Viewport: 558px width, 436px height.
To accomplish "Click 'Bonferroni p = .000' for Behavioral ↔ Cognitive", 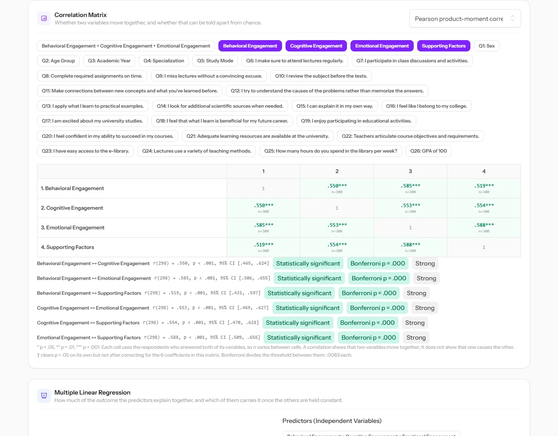I will tap(378, 263).
